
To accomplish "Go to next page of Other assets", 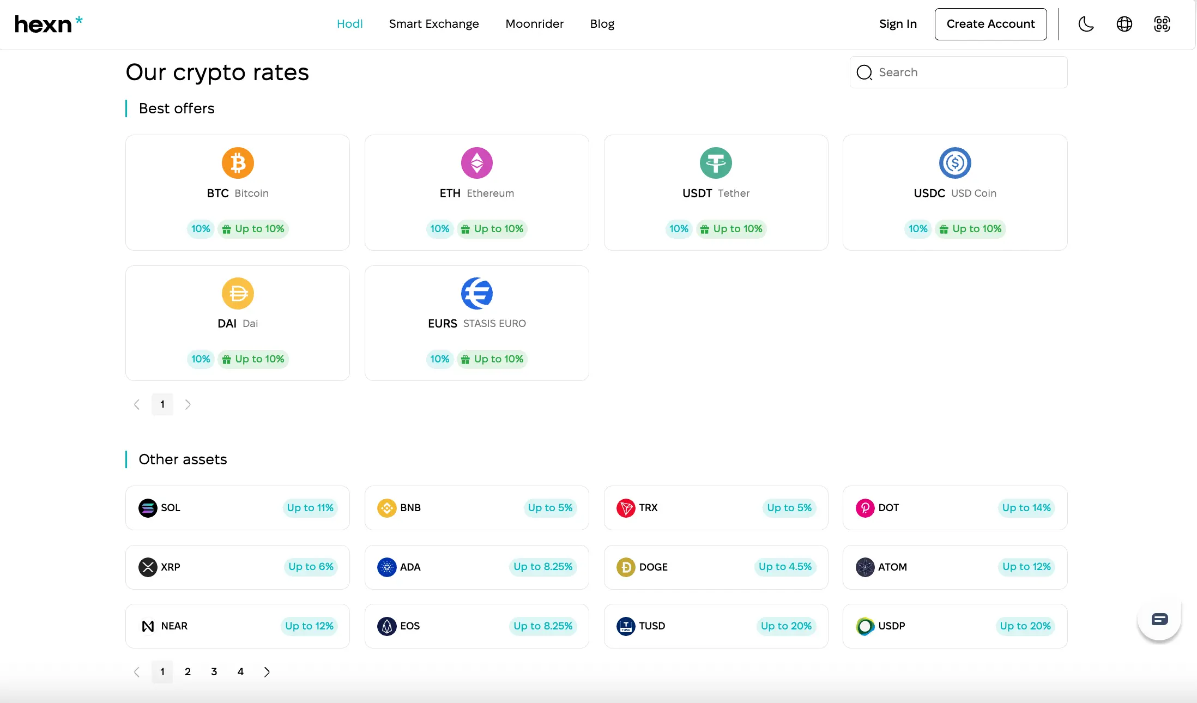I will 267,672.
